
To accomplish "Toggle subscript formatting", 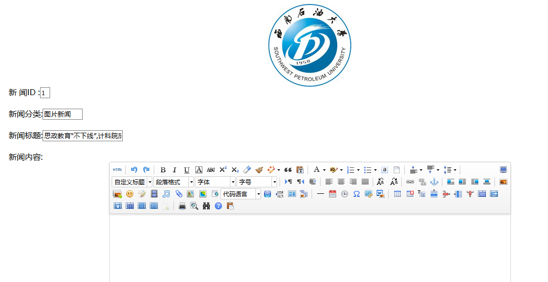I will (x=235, y=170).
